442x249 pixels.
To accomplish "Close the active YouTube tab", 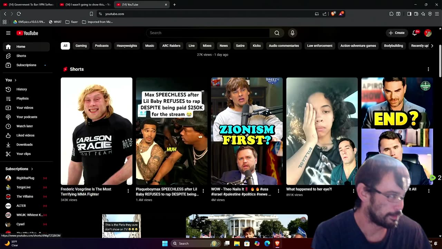I will pyautogui.click(x=166, y=4).
